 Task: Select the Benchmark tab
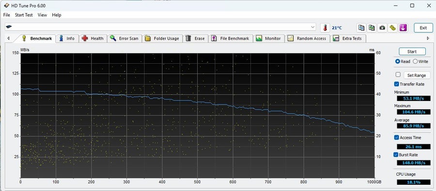37,39
